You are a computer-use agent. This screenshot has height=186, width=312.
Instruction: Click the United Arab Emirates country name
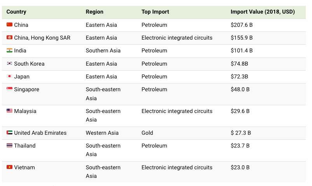click(40, 133)
